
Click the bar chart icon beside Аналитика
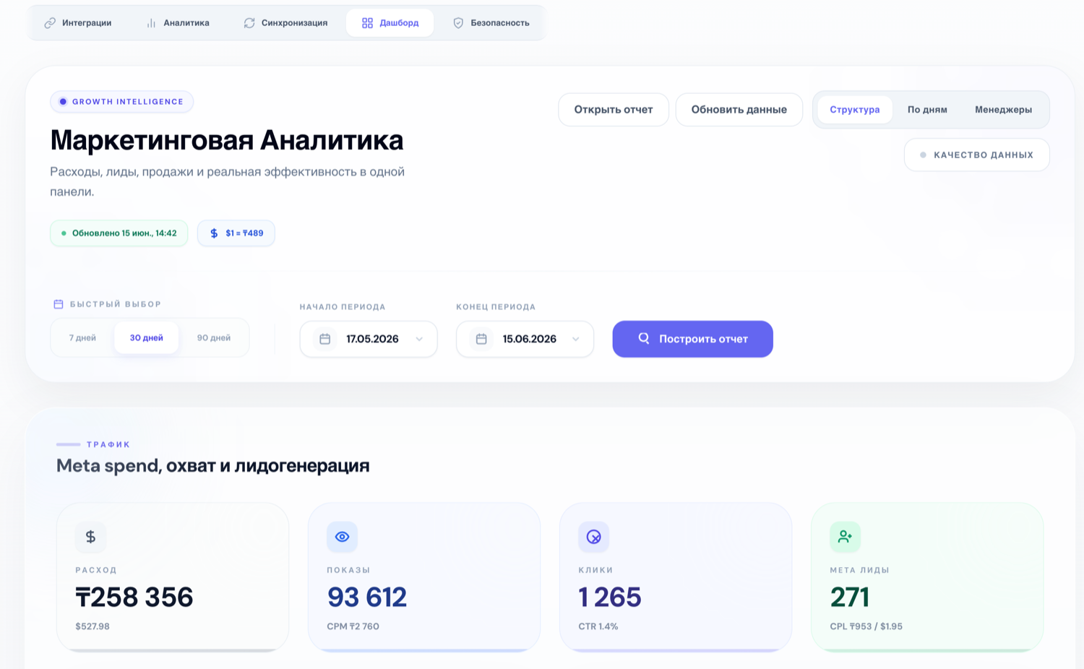(151, 23)
